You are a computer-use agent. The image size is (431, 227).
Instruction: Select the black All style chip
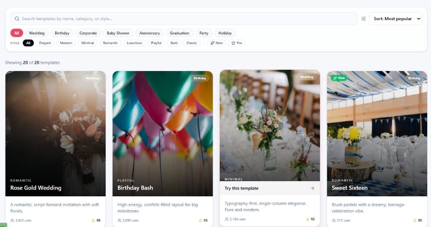pos(28,43)
